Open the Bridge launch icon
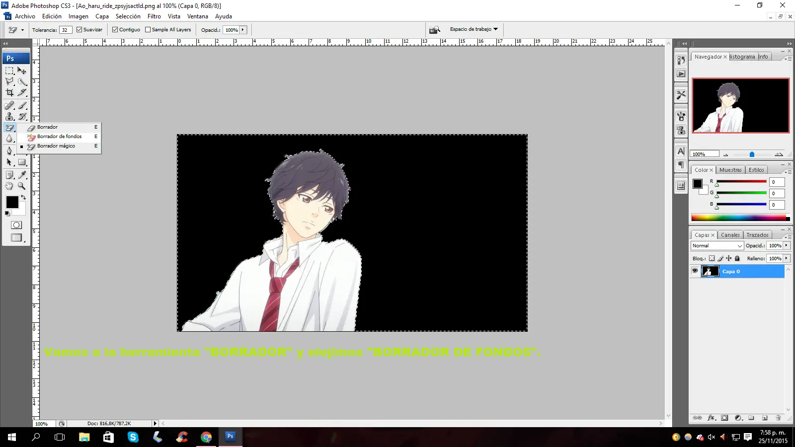 (435, 30)
